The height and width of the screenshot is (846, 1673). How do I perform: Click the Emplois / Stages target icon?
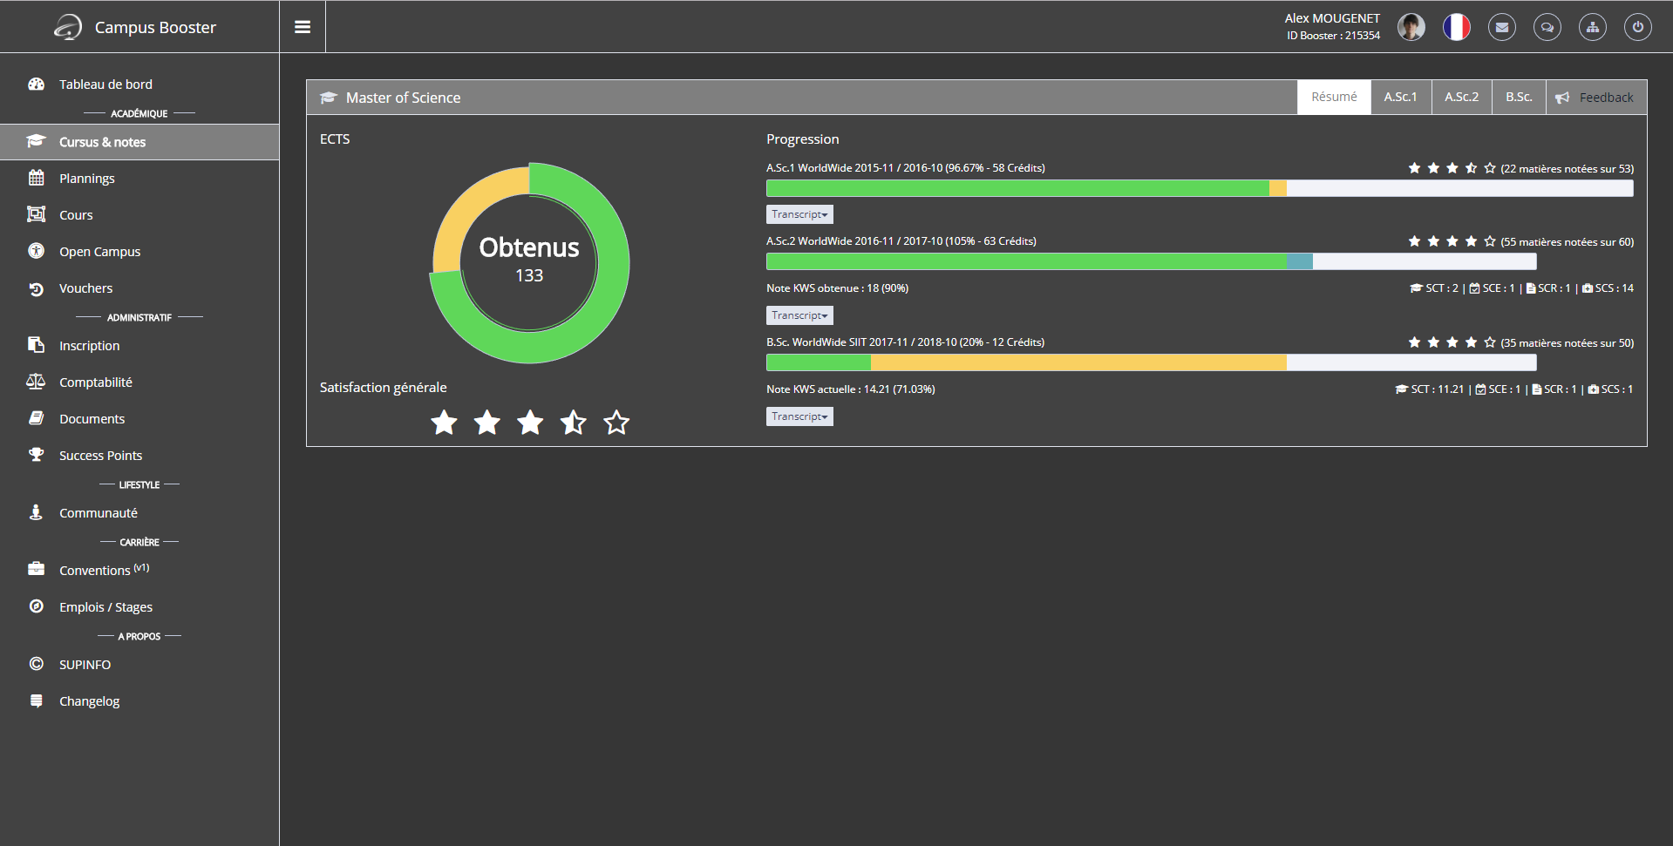(x=36, y=606)
